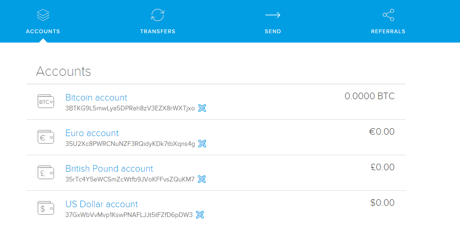Screen dimensions: 460x239
Task: Switch to the Transfers tab label
Action: (158, 32)
